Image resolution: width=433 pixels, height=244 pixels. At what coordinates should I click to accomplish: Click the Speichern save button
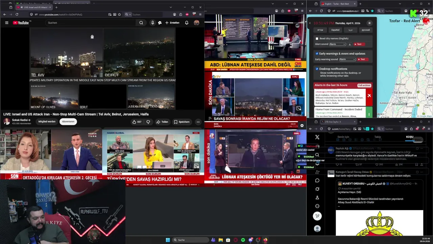tap(182, 122)
